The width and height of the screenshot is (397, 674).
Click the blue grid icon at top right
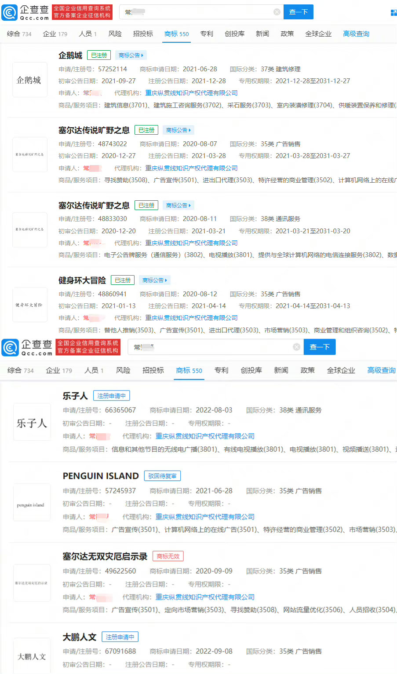tap(393, 12)
